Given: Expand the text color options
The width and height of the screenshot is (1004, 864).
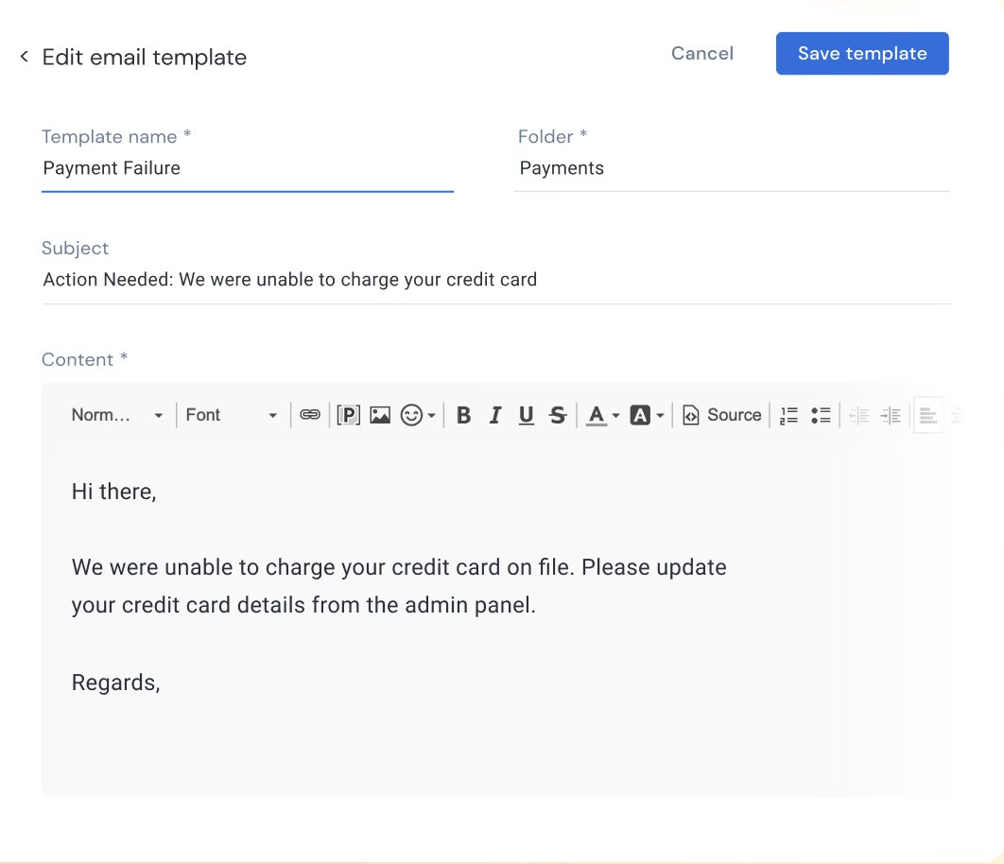Looking at the screenshot, I should click(615, 414).
